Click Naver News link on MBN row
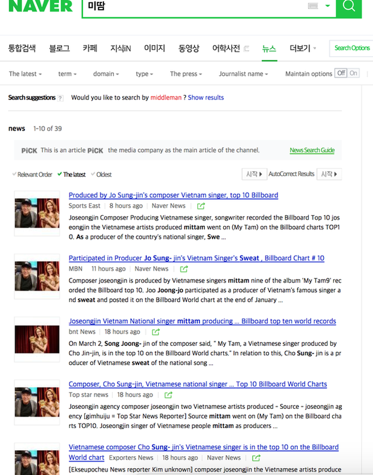Image resolution: width=373 pixels, height=475 pixels. 151,269
